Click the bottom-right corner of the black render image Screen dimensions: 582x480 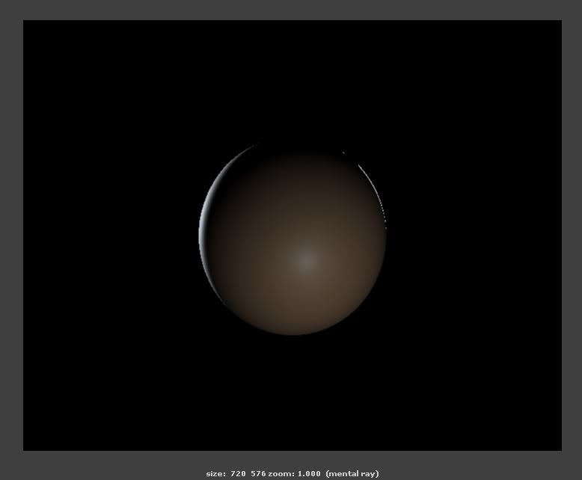[x=560, y=449]
